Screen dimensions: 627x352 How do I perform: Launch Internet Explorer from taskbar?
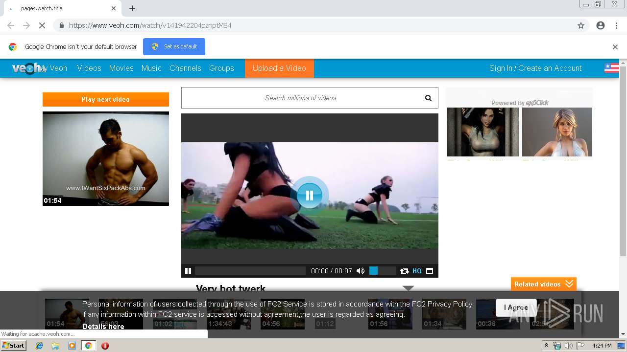pos(39,346)
